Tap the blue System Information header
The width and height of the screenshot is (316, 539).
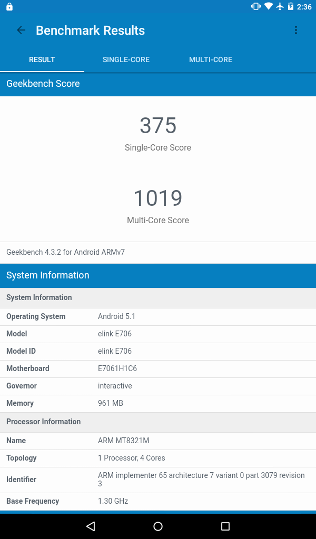[x=158, y=275]
